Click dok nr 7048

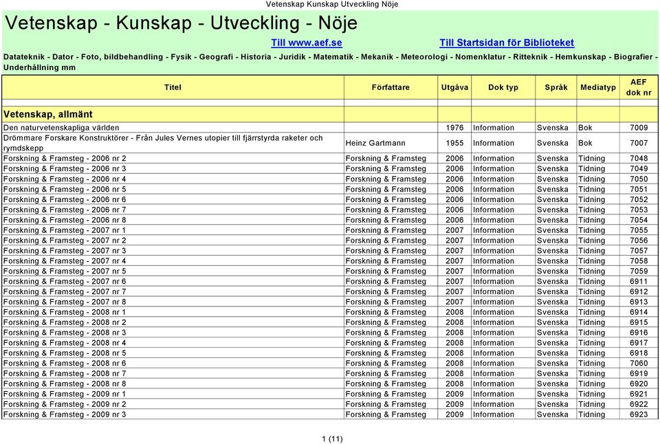pyautogui.click(x=639, y=158)
